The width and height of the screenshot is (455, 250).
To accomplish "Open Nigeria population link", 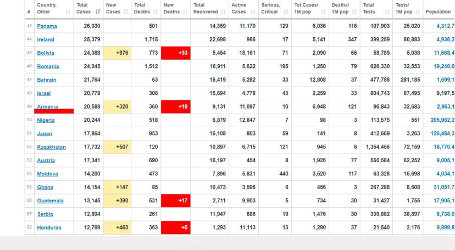I will [442, 120].
